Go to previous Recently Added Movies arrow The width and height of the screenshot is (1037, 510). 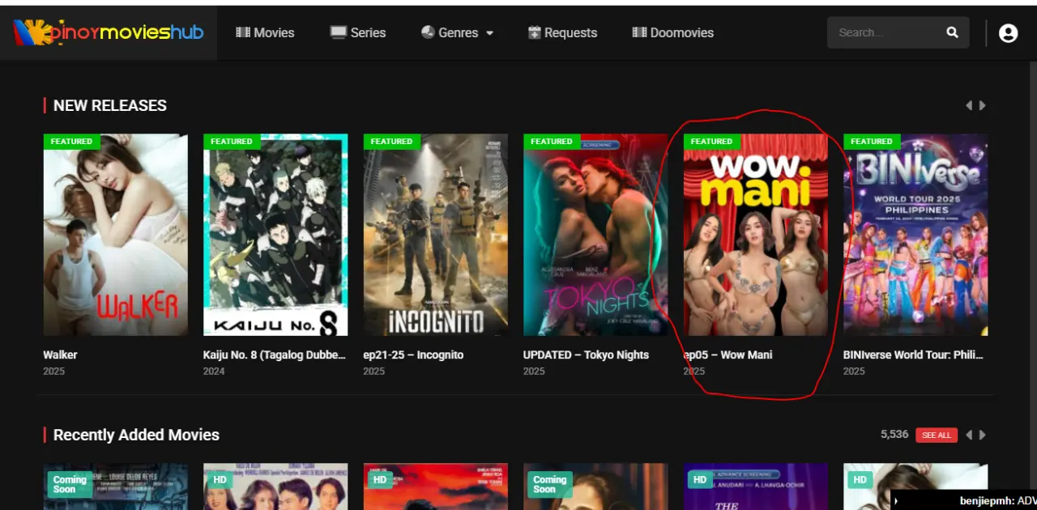point(968,435)
